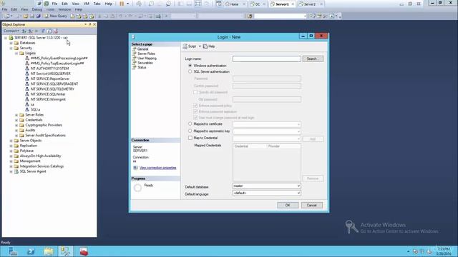Click the database engine query icon in SSMS toolbar
This screenshot has height=257, width=458.
click(x=72, y=16)
